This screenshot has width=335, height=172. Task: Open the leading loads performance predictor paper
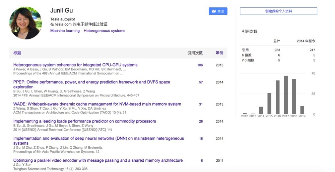click(x=85, y=121)
